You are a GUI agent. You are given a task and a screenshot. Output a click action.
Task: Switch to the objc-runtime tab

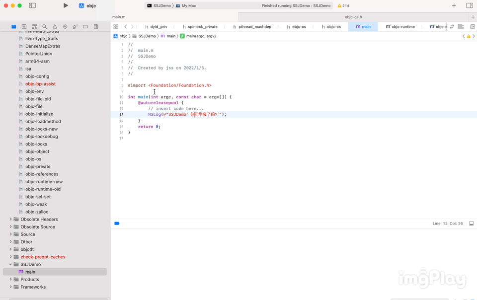click(x=400, y=27)
